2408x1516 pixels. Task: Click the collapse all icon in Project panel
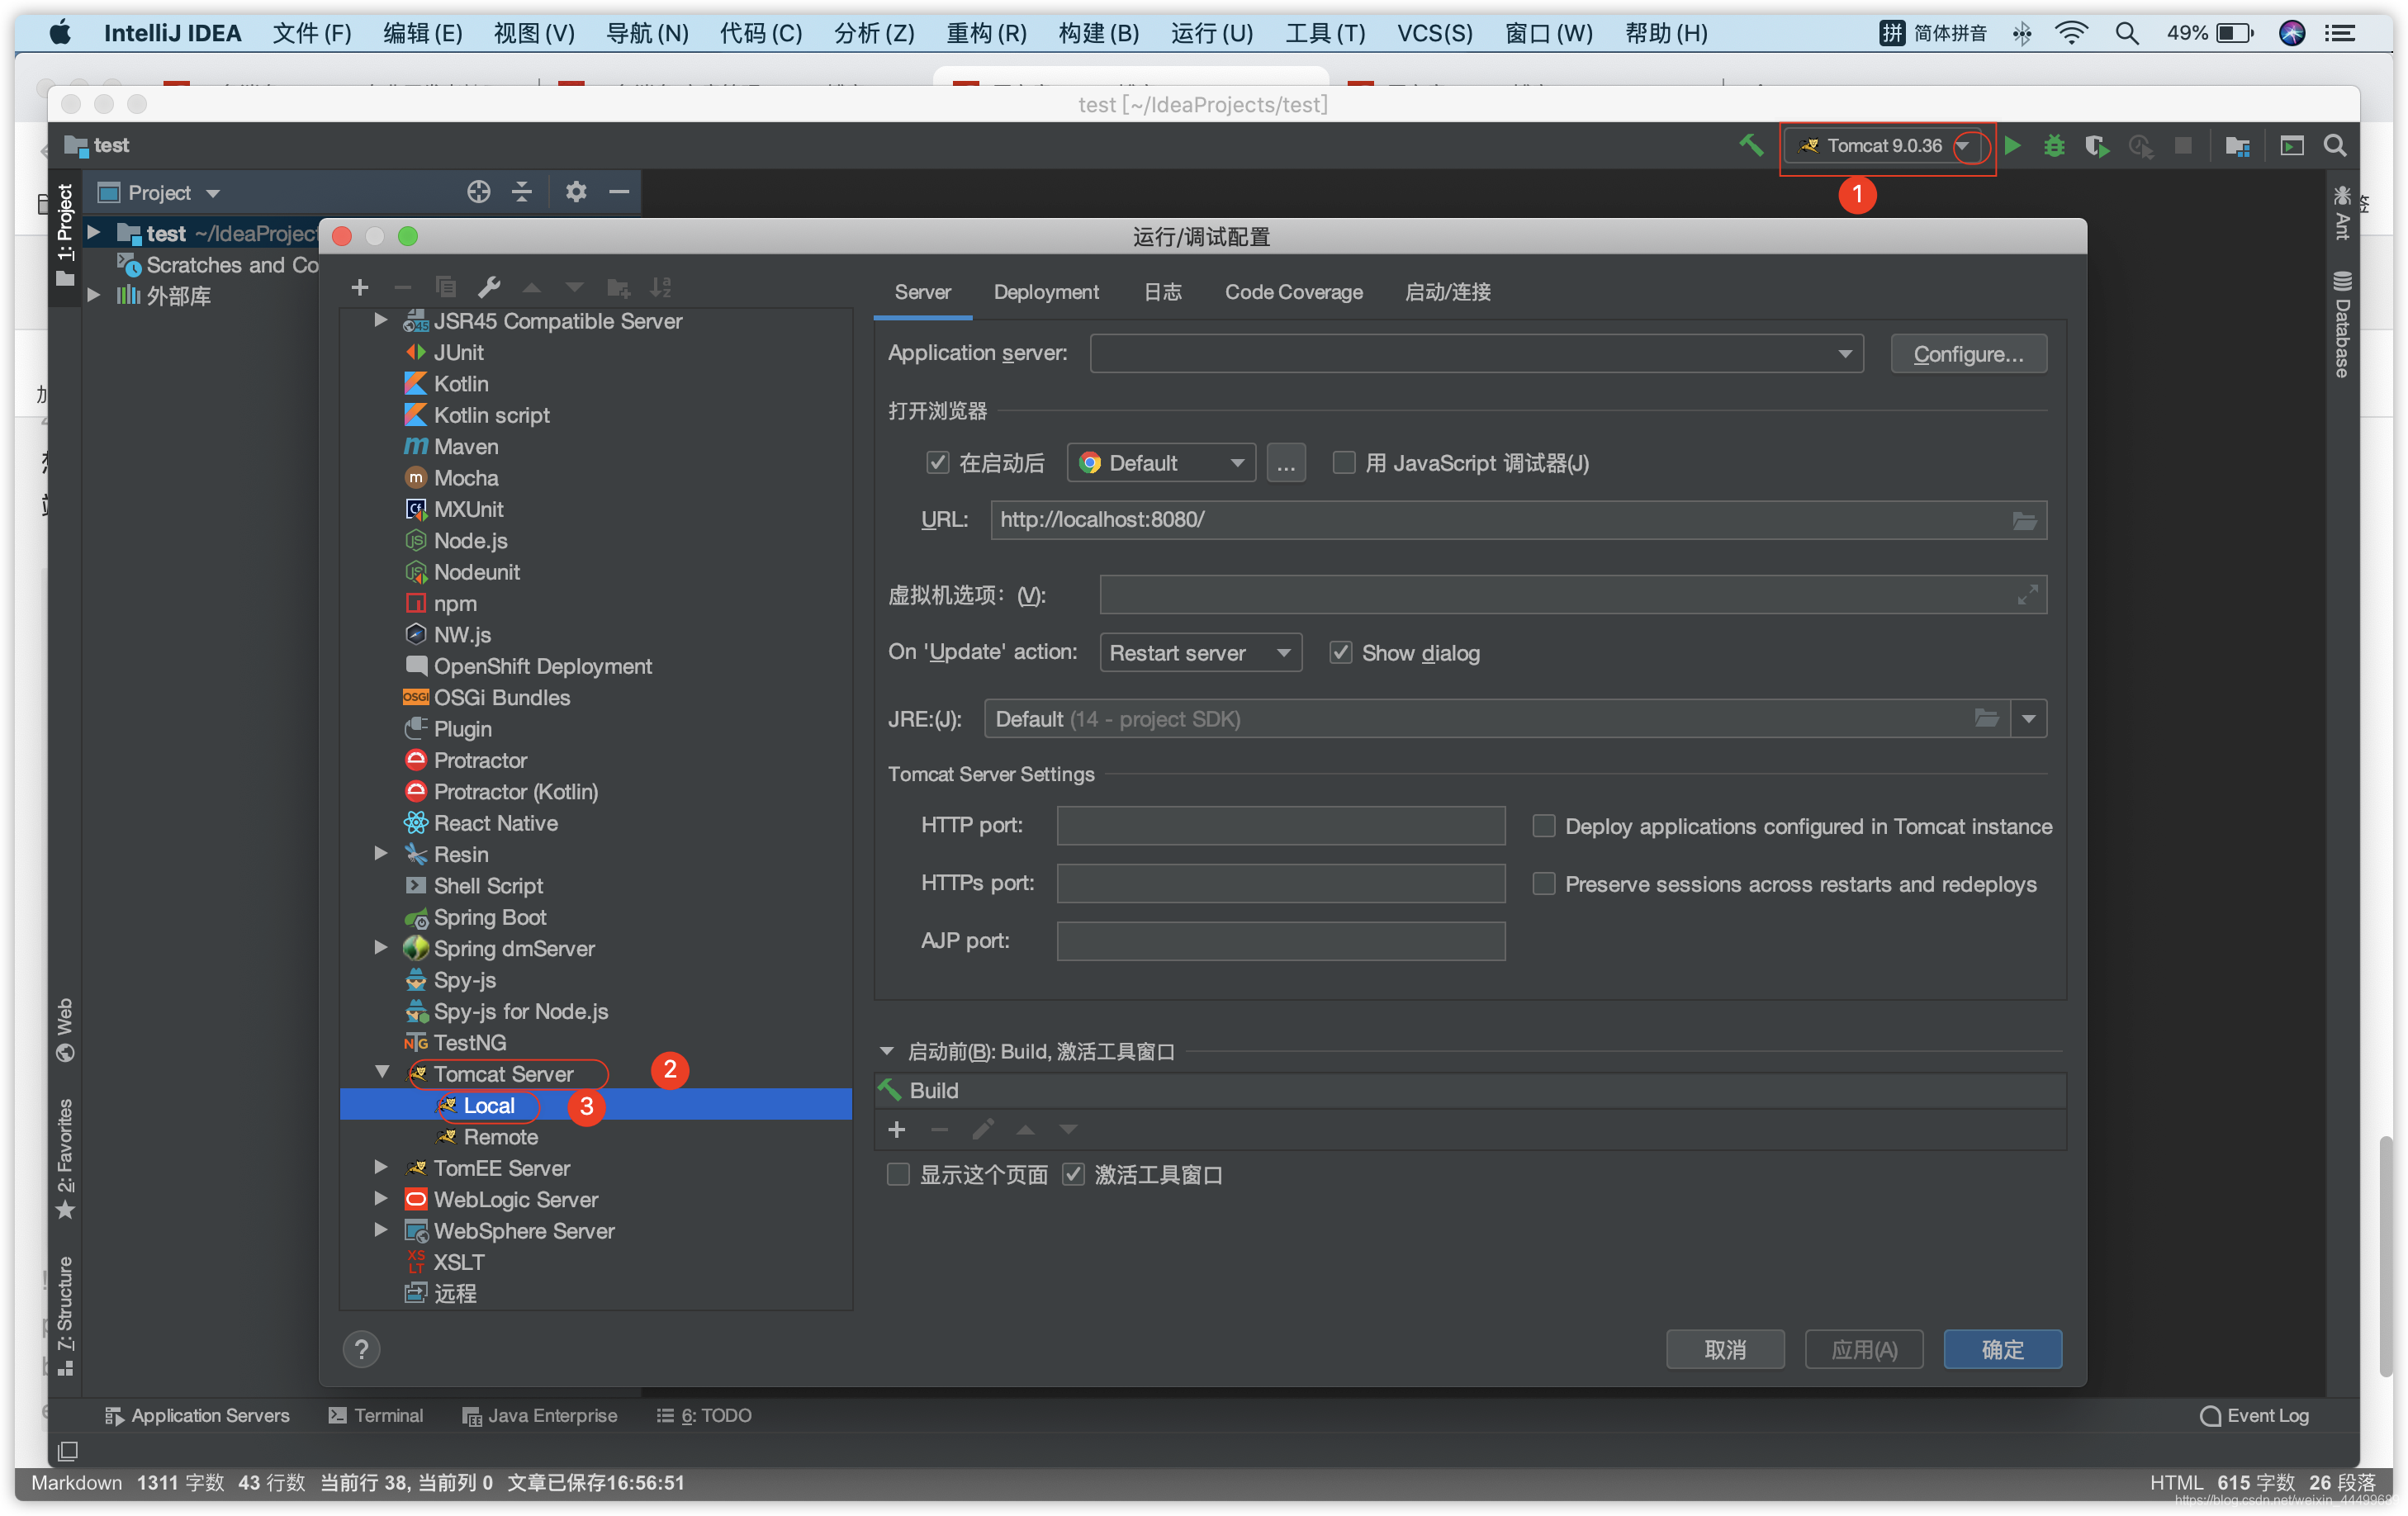[522, 192]
